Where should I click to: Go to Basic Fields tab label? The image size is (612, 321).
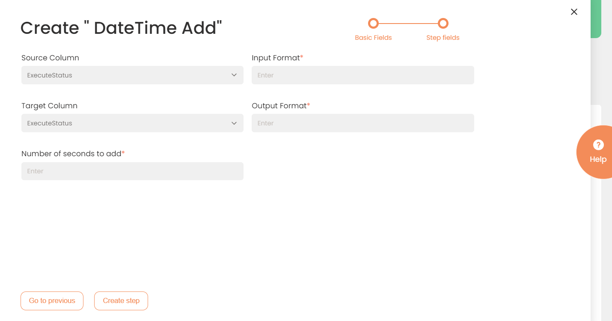tap(373, 38)
